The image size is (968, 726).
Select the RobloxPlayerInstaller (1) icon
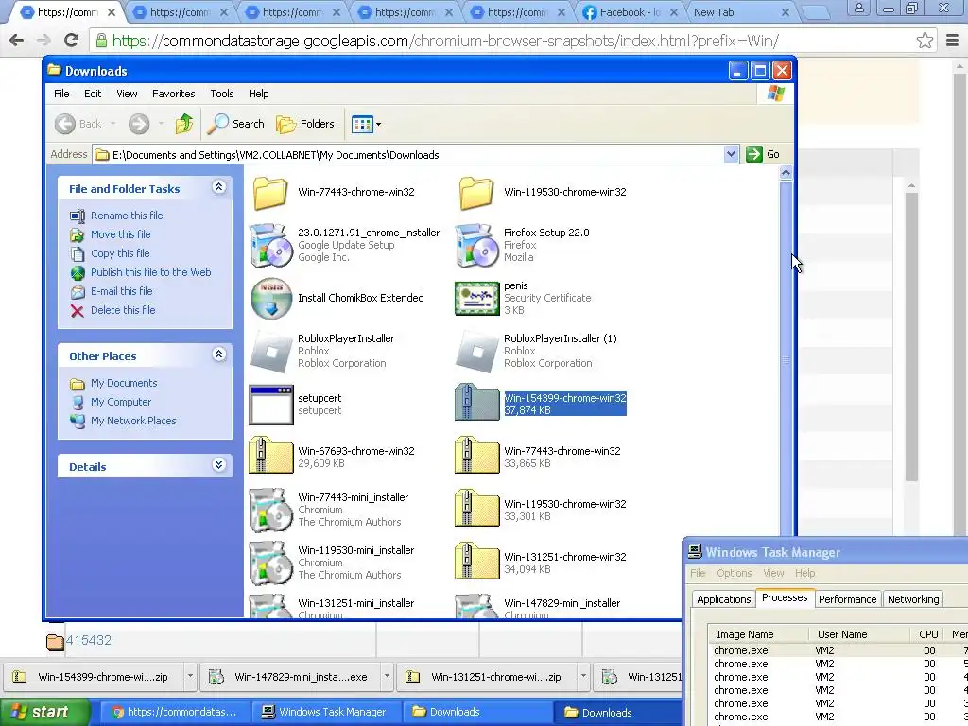click(477, 352)
